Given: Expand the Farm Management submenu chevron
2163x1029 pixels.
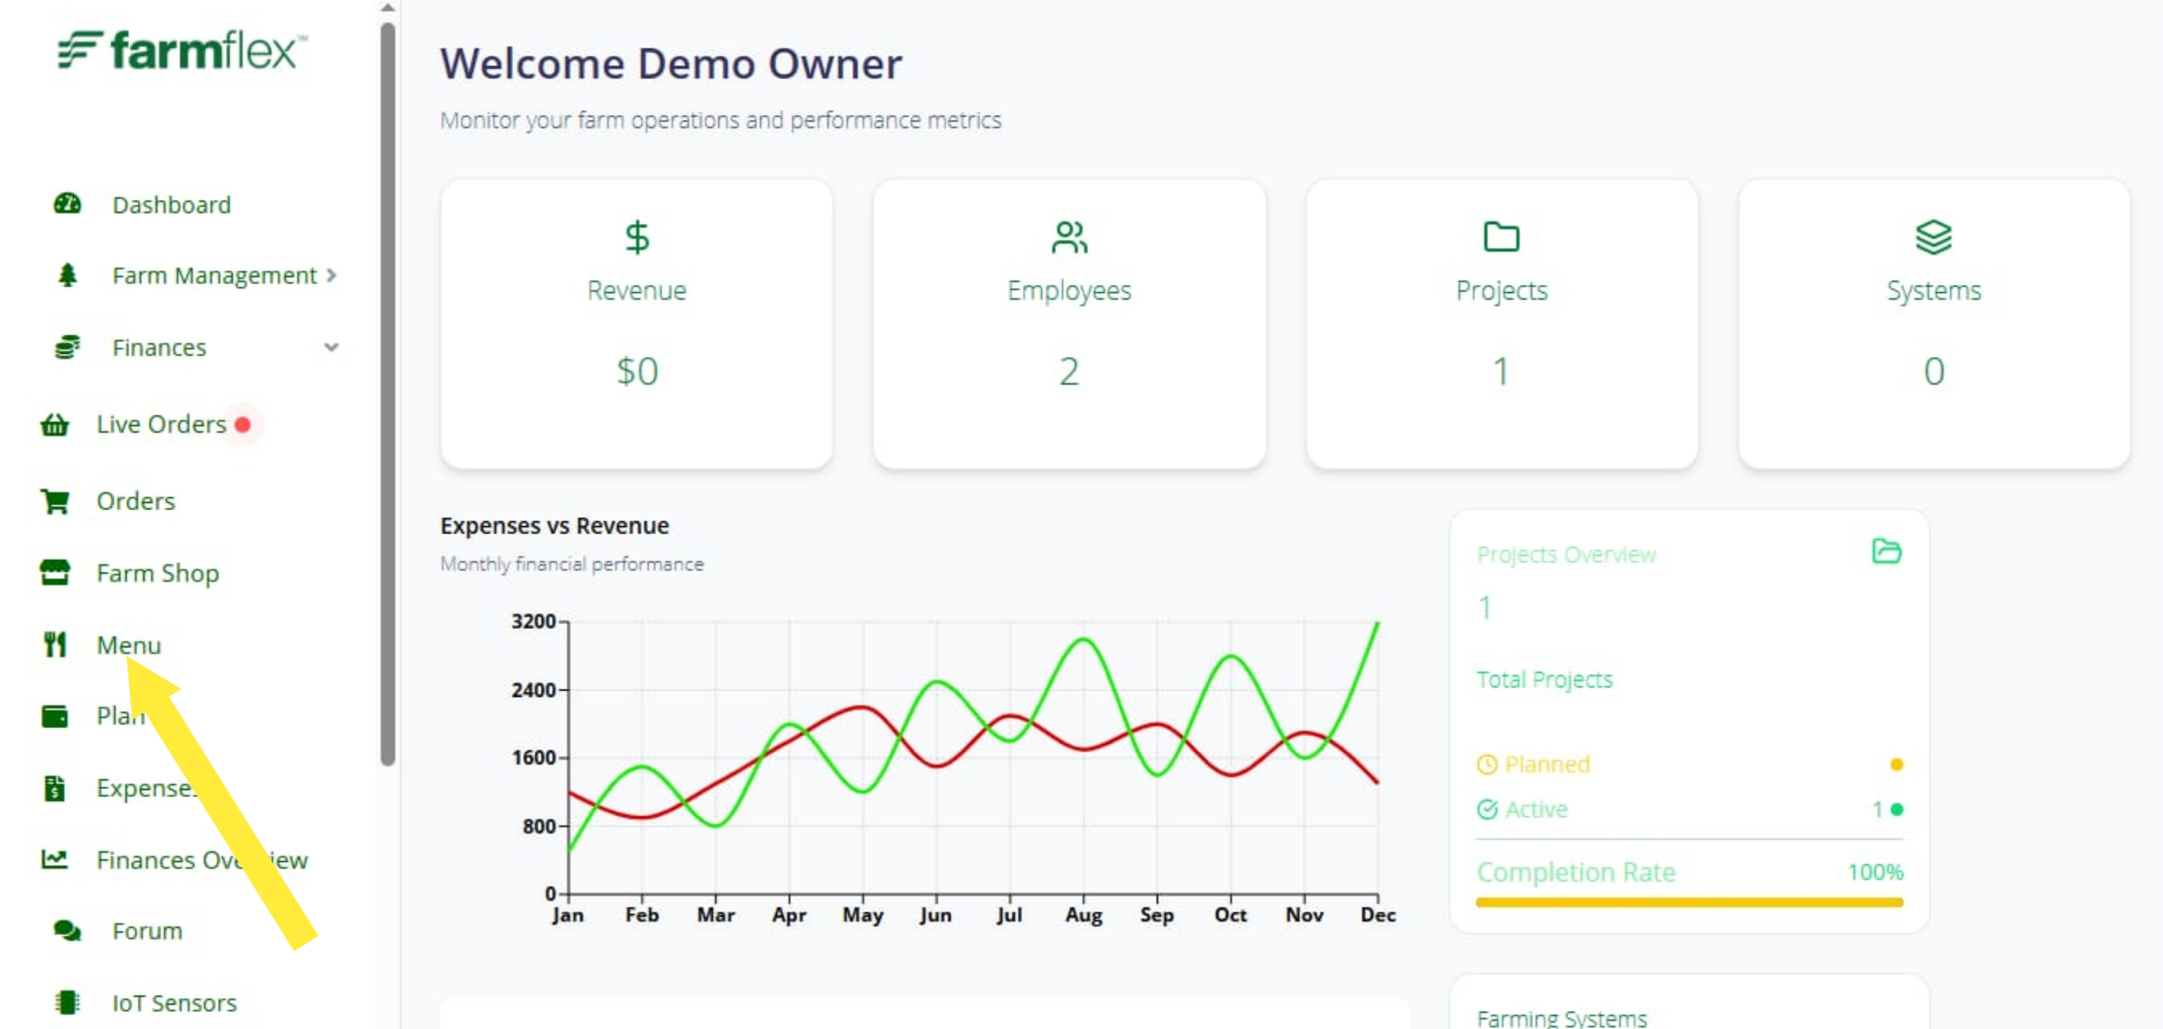Looking at the screenshot, I should (x=331, y=275).
